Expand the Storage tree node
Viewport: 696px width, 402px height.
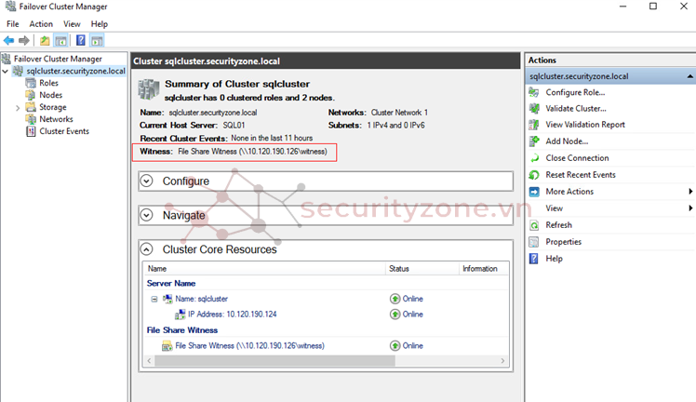pyautogui.click(x=18, y=107)
